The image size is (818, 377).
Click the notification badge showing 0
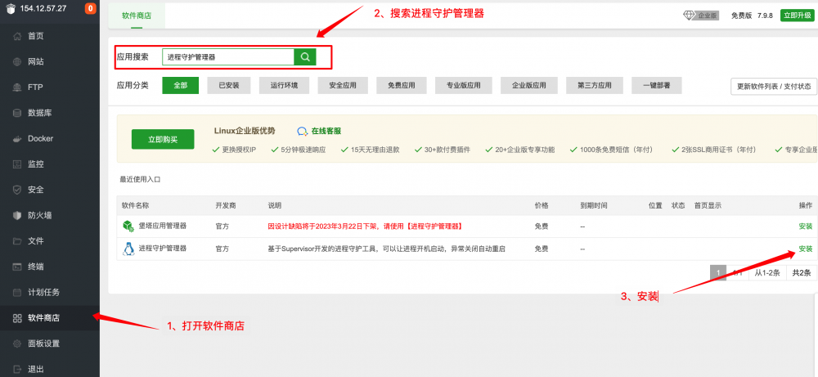pyautogui.click(x=90, y=9)
